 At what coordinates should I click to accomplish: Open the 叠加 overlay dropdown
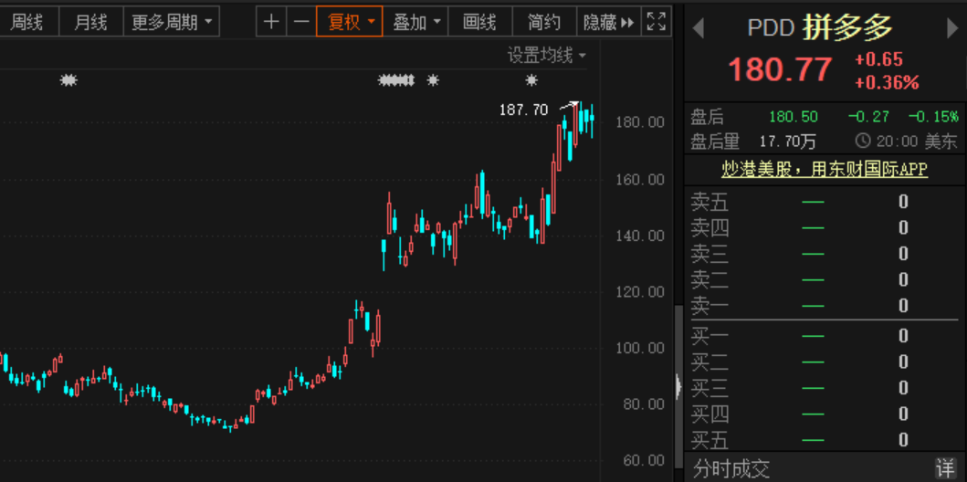point(415,22)
